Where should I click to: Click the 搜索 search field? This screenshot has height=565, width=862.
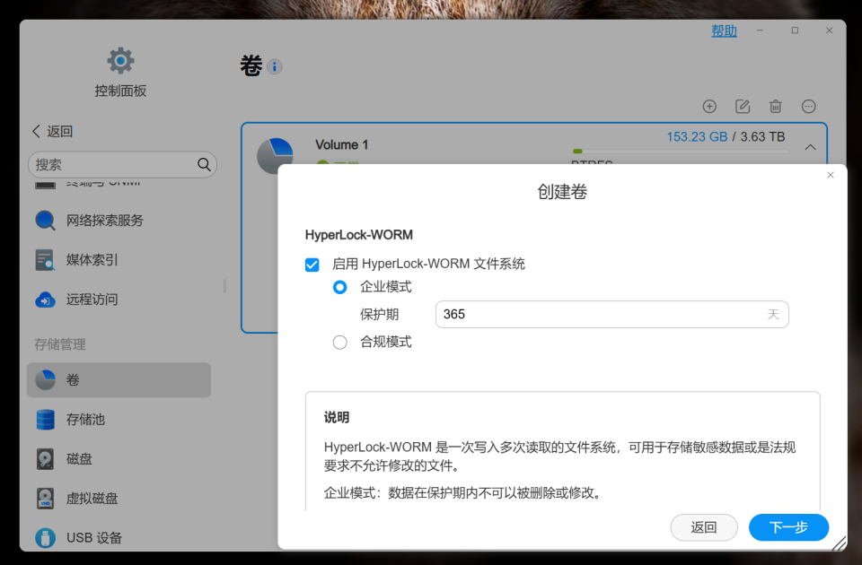[122, 164]
